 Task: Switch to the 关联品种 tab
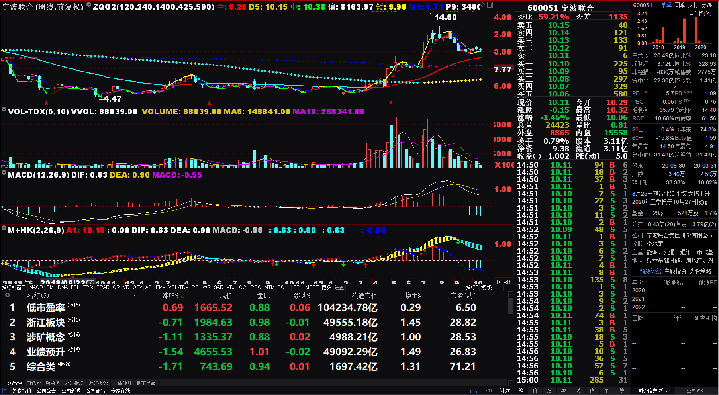[12, 383]
